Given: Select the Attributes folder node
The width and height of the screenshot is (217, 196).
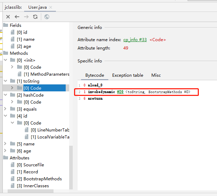Looking at the screenshot, I should pos(20,158).
